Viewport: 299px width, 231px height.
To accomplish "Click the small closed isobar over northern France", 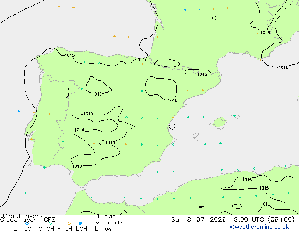I will (214, 18).
